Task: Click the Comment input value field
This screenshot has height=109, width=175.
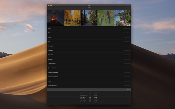Action: pos(127,50)
